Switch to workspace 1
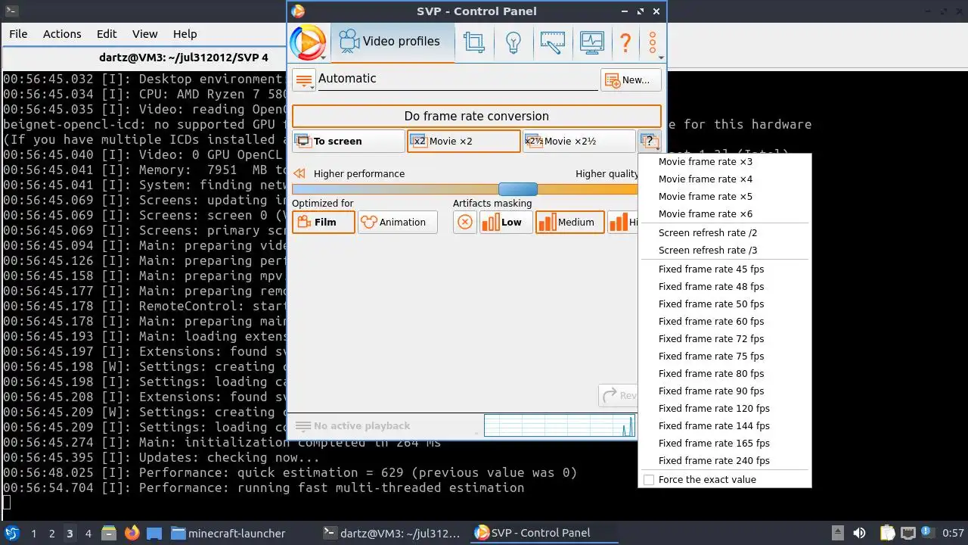Screen dimensions: 968x545 click(x=33, y=534)
